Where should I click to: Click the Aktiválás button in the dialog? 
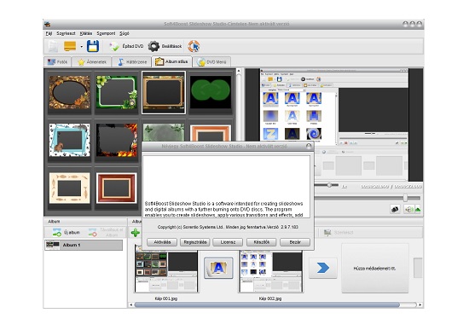click(162, 242)
